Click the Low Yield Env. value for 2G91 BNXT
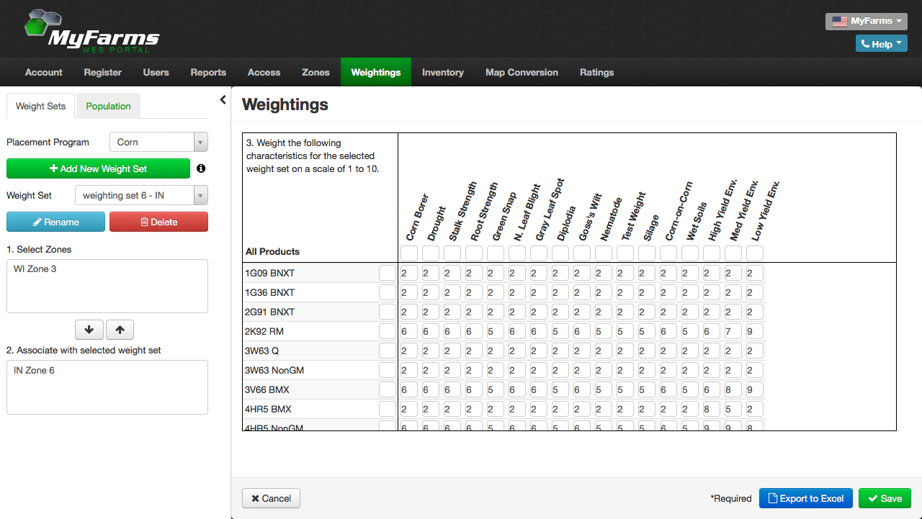 (755, 312)
